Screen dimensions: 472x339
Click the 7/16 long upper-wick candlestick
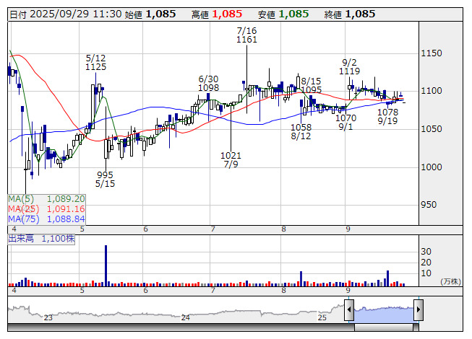(246, 79)
